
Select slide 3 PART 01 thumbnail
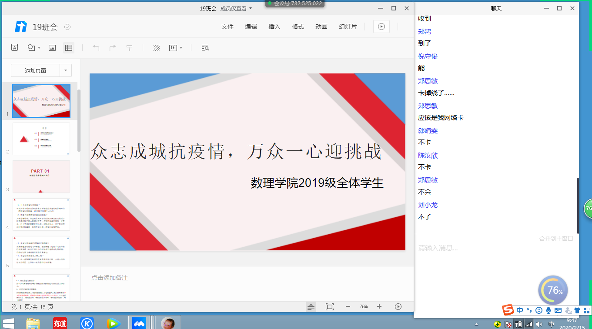tap(41, 176)
